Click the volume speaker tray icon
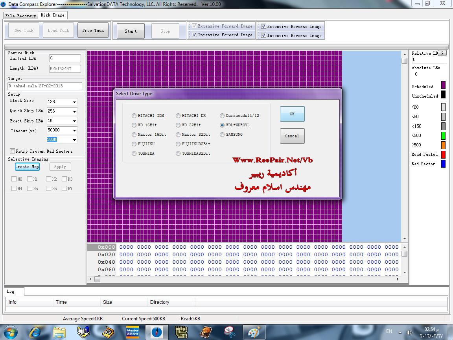The width and height of the screenshot is (453, 340). [x=409, y=332]
